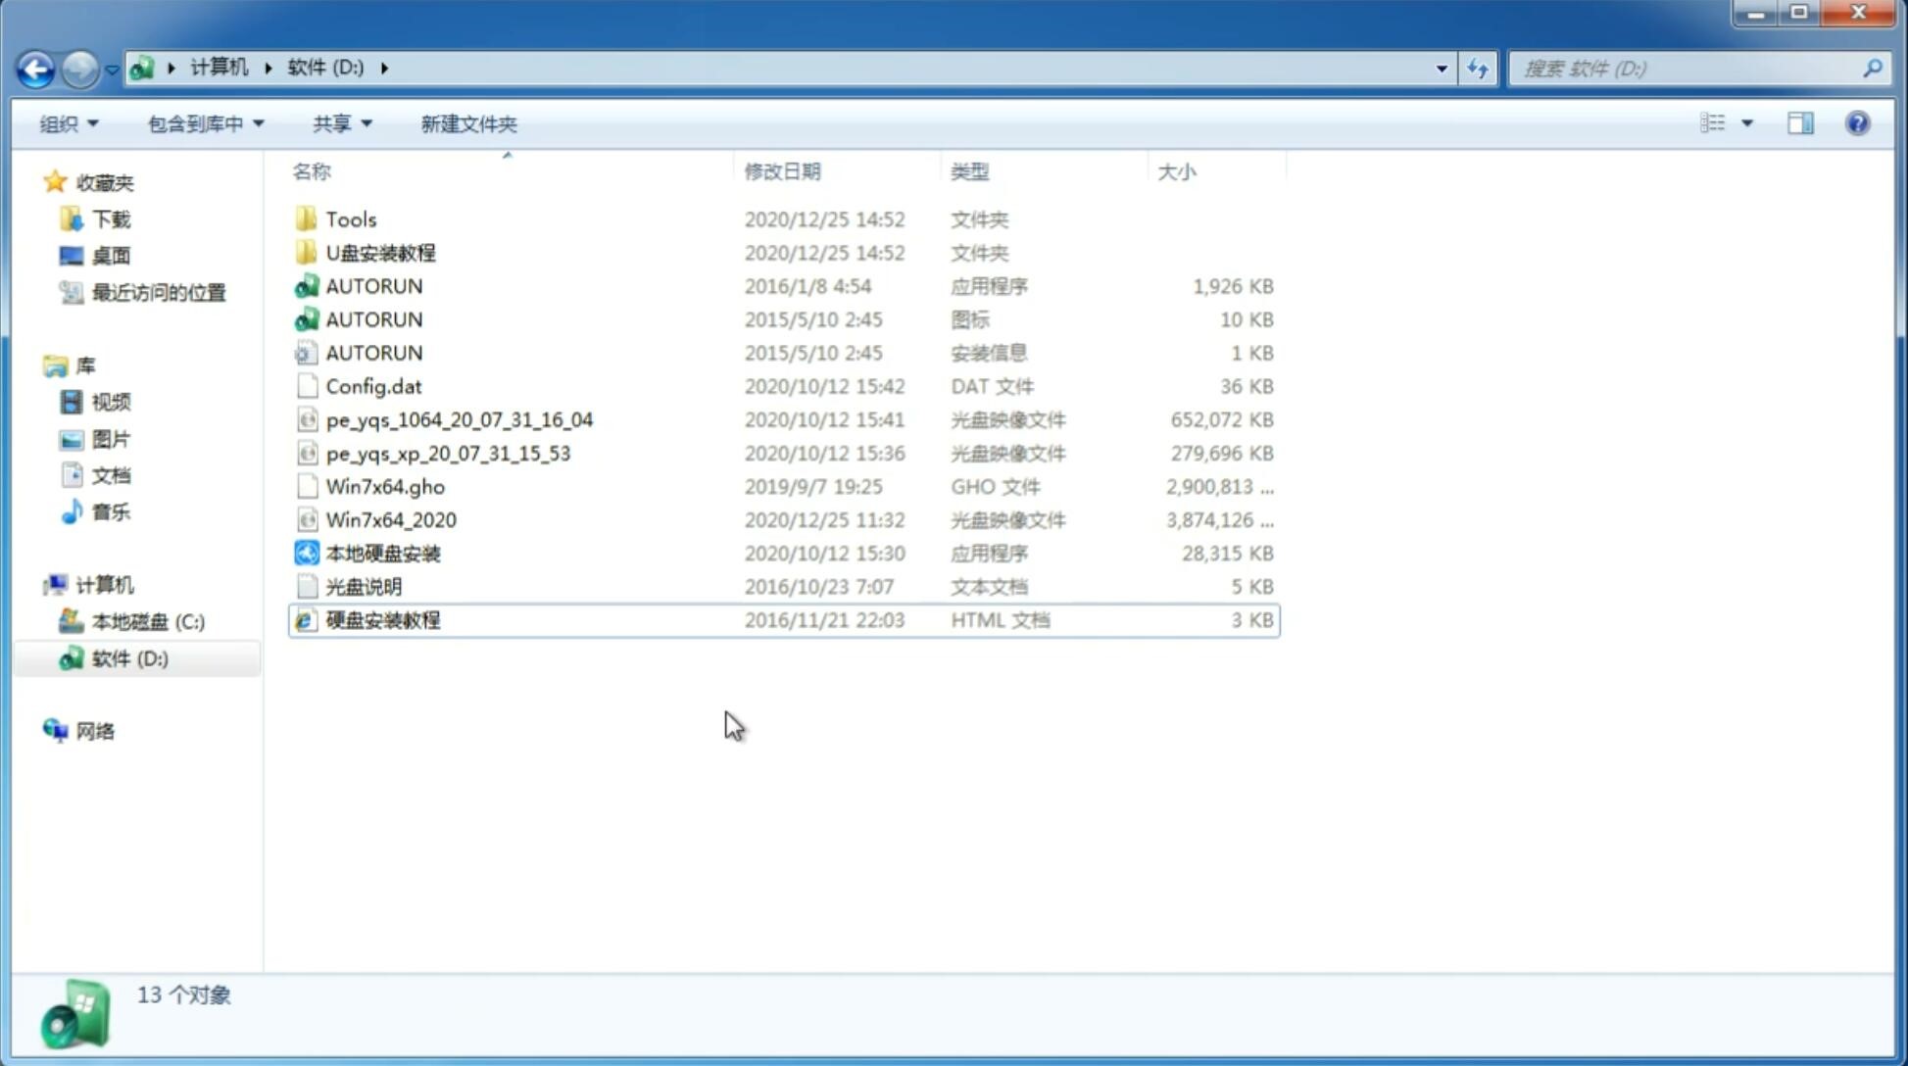Image resolution: width=1908 pixels, height=1066 pixels.
Task: Open the Tools folder
Action: pyautogui.click(x=350, y=218)
